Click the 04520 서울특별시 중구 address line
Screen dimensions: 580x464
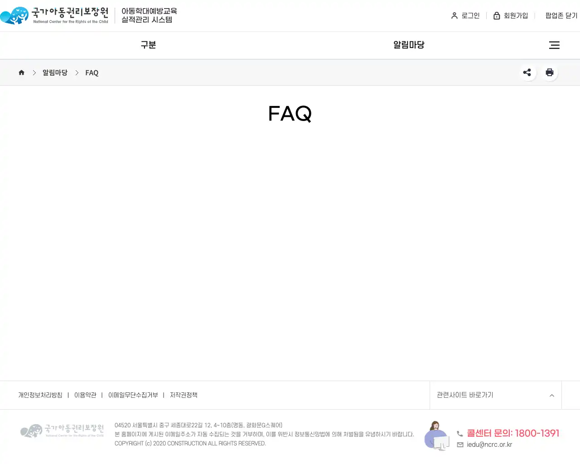click(x=198, y=425)
